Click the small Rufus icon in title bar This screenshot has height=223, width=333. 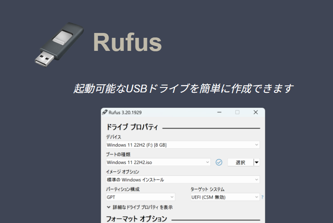point(105,112)
